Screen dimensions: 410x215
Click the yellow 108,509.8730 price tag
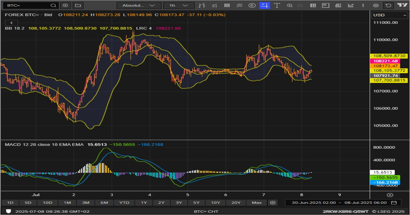coord(389,56)
